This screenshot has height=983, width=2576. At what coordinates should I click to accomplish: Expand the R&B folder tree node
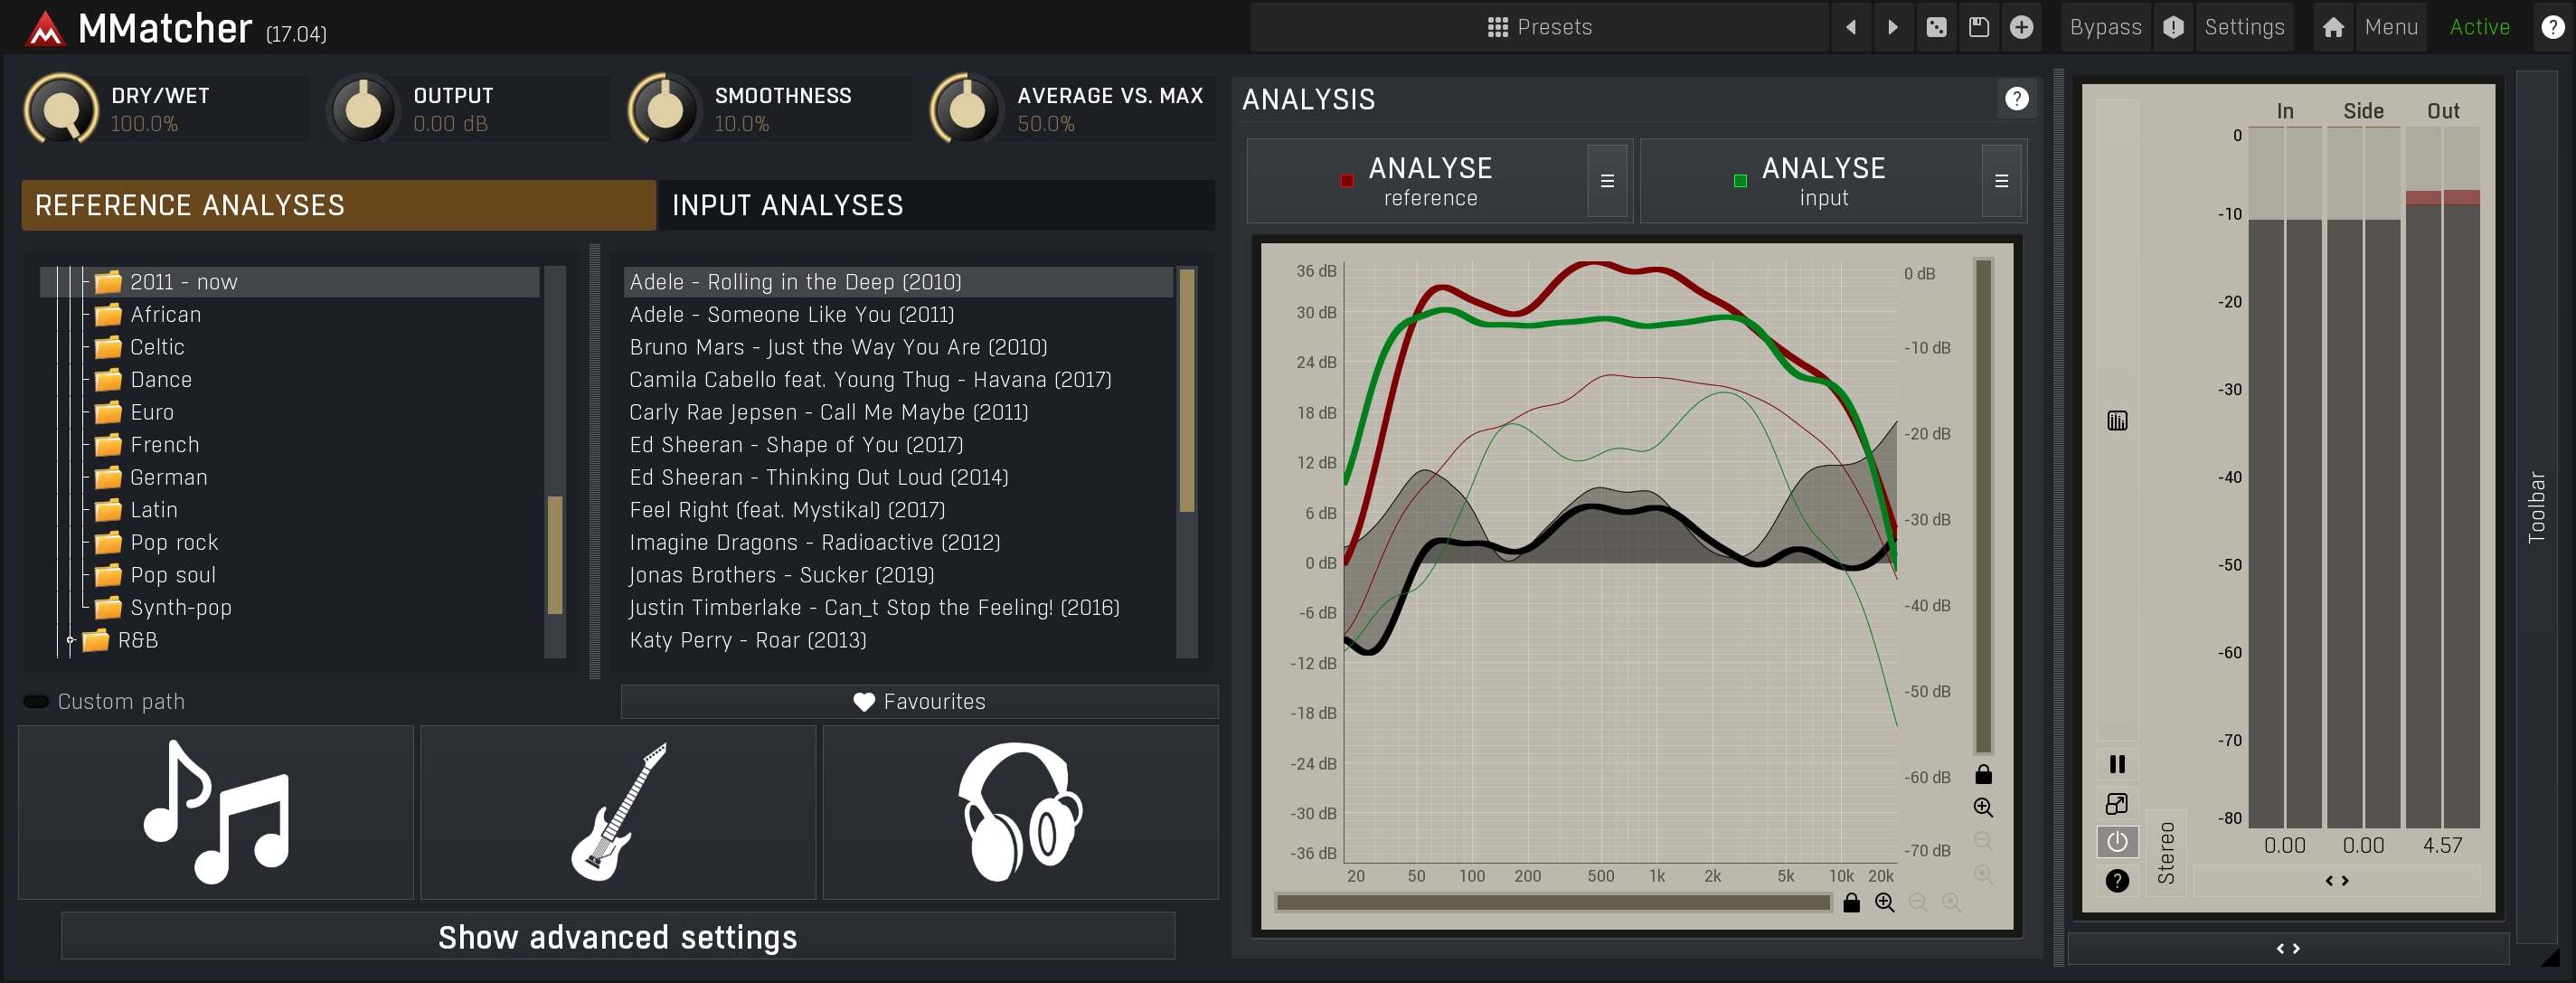(71, 640)
